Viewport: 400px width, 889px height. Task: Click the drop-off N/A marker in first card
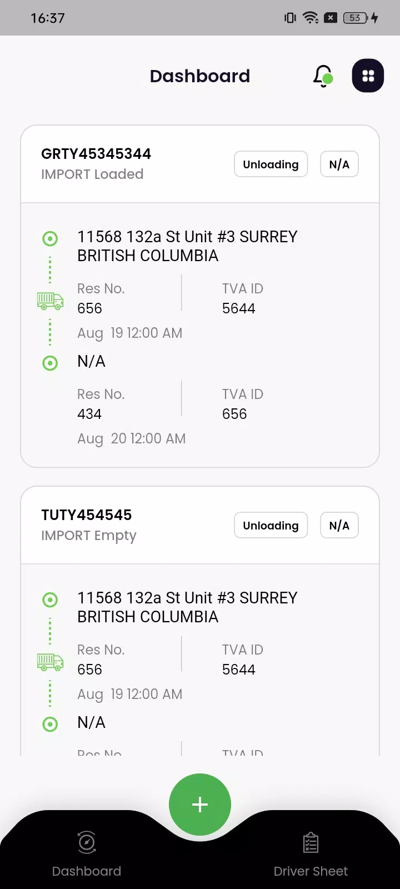click(x=50, y=363)
